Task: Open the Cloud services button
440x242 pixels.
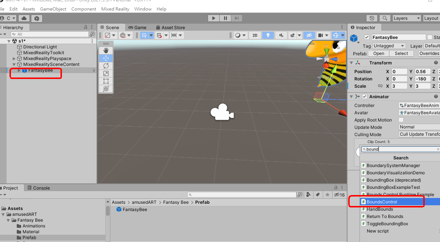Action: click(x=24, y=18)
